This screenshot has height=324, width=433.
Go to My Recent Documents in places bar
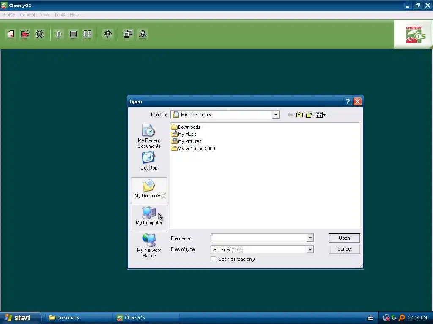click(x=149, y=136)
